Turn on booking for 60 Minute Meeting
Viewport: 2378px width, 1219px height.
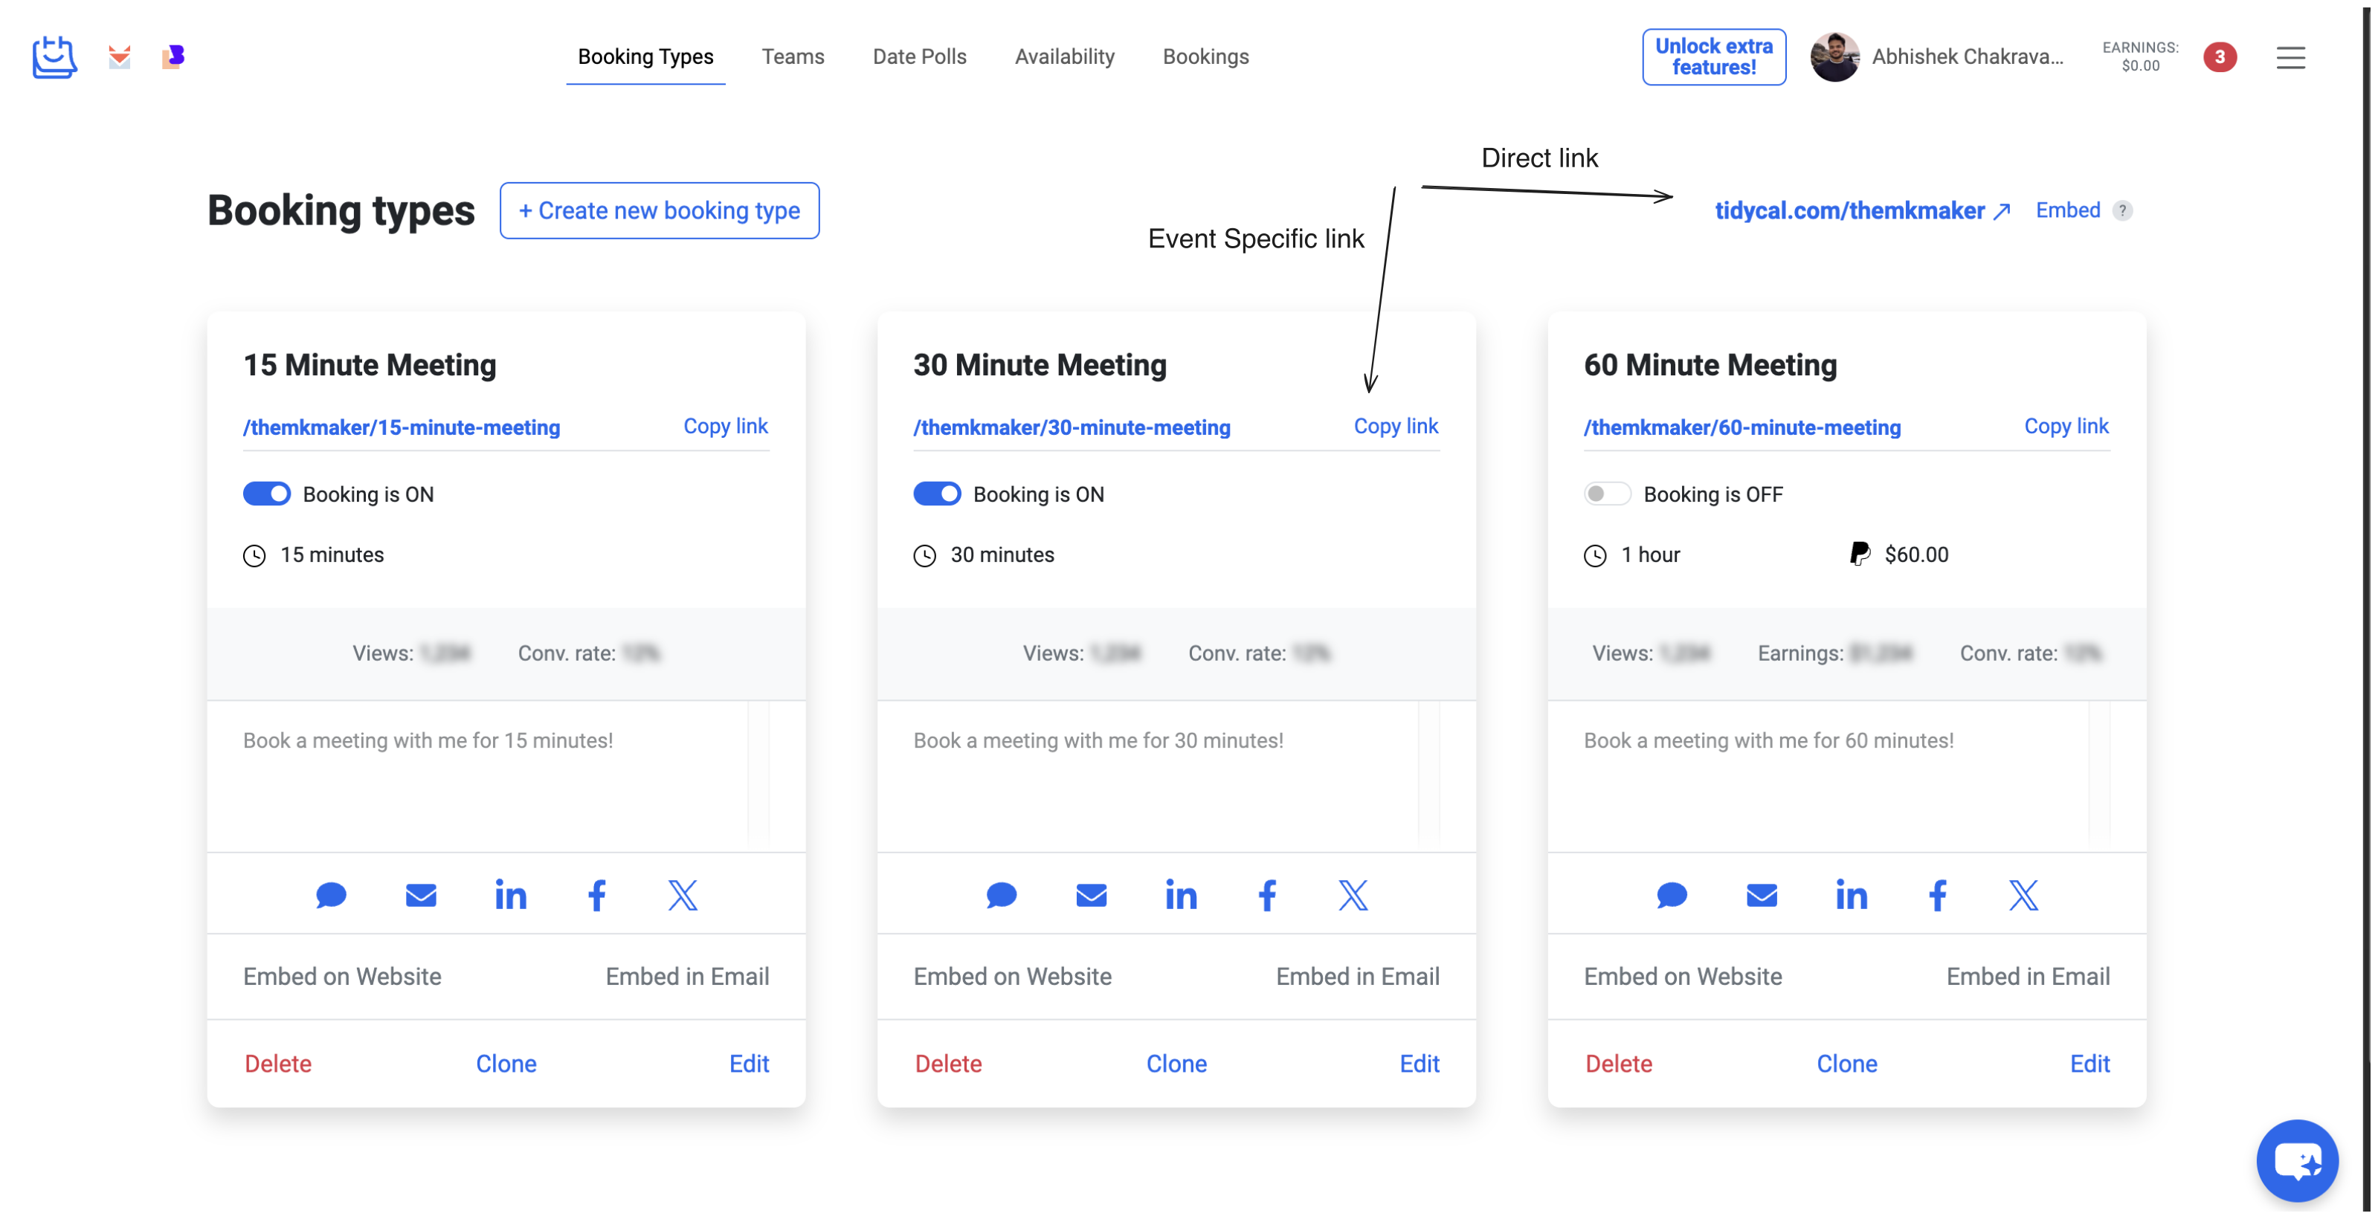pos(1607,494)
